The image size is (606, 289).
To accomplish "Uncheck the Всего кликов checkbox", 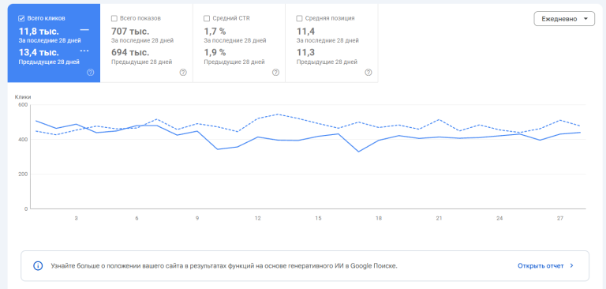I will 21,18.
